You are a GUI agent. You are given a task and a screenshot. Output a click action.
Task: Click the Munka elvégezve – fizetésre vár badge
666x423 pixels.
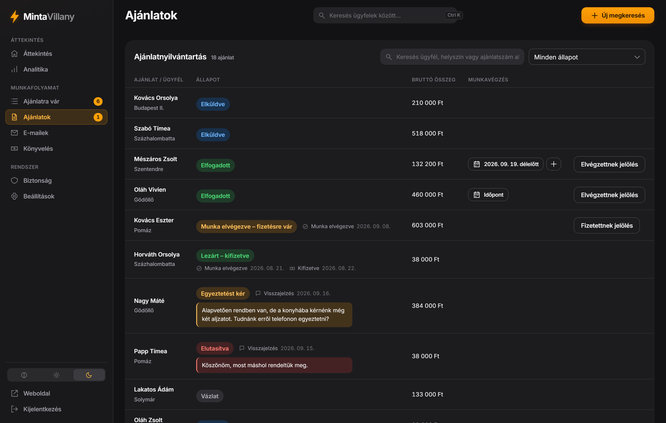246,227
